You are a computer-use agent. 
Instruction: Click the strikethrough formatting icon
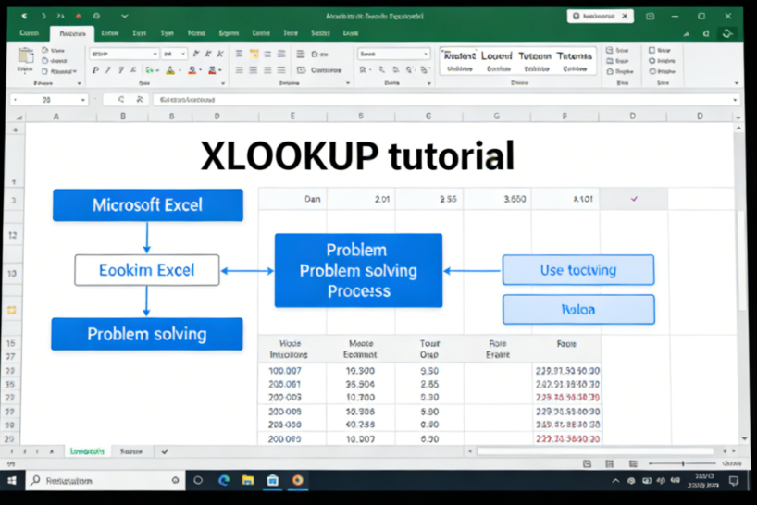tap(132, 70)
